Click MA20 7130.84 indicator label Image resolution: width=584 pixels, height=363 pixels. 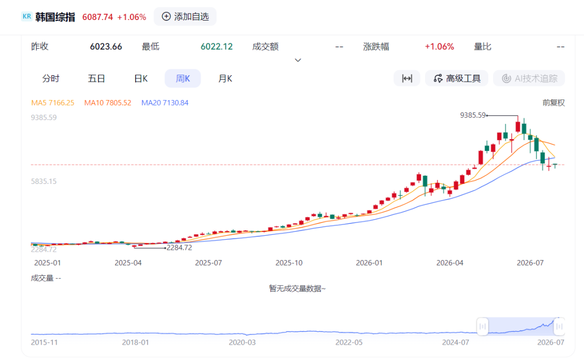164,102
